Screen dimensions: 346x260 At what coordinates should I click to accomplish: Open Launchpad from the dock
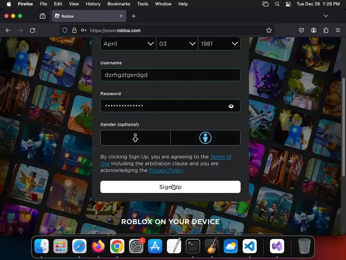coord(60,246)
